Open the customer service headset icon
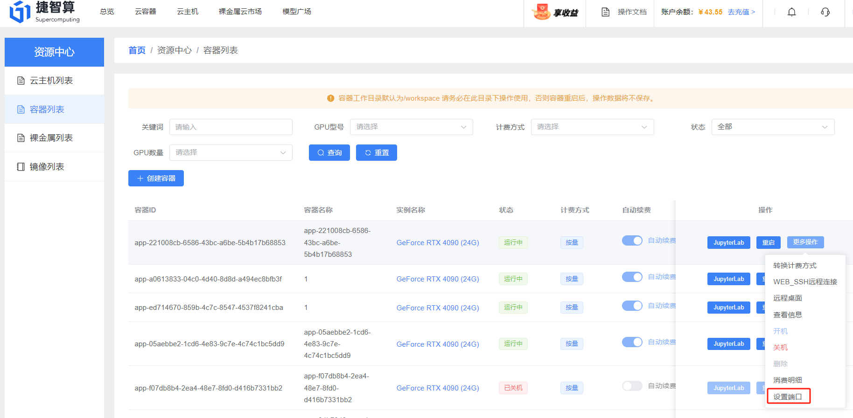 (825, 12)
